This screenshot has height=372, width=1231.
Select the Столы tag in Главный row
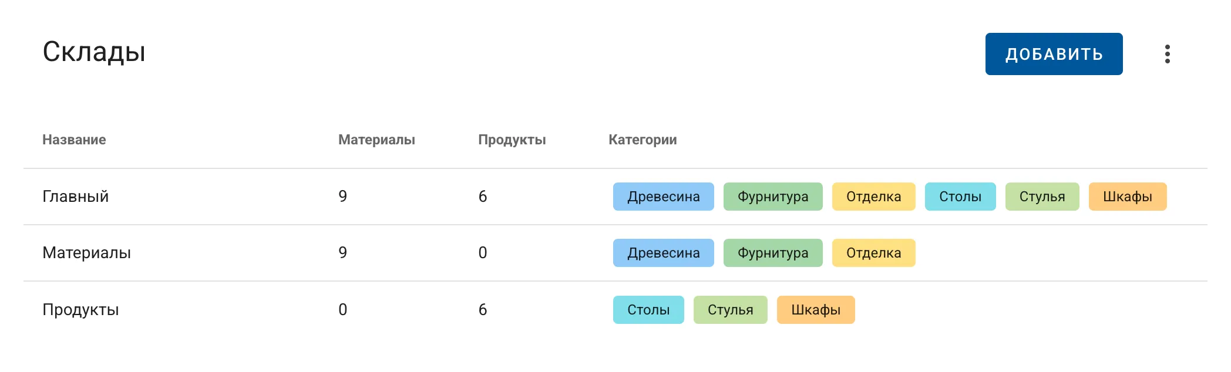coord(961,197)
